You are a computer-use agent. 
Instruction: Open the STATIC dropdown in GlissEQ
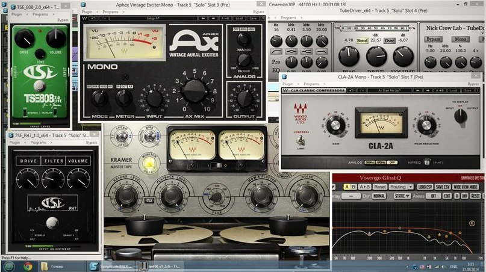click(402, 196)
